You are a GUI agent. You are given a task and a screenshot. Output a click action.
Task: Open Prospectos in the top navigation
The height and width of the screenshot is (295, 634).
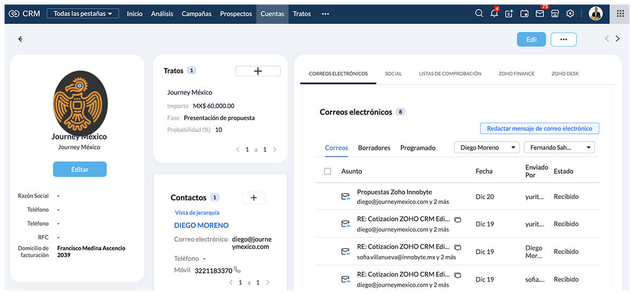pos(236,14)
